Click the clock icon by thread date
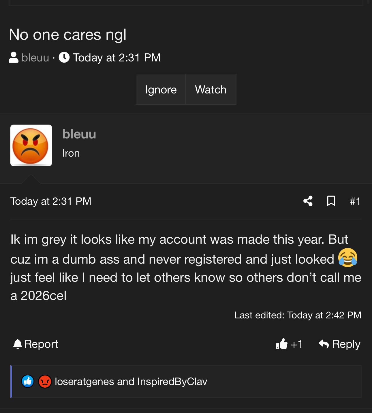The width and height of the screenshot is (372, 413). click(64, 57)
